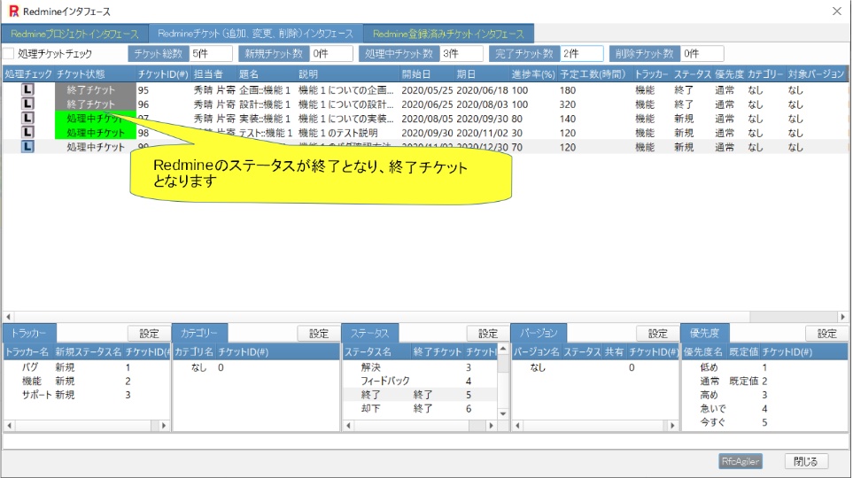Close the Redmineインタフェース window
The width and height of the screenshot is (853, 478).
[837, 11]
